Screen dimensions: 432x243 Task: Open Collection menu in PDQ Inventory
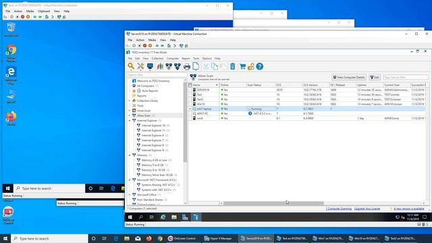pos(157,59)
